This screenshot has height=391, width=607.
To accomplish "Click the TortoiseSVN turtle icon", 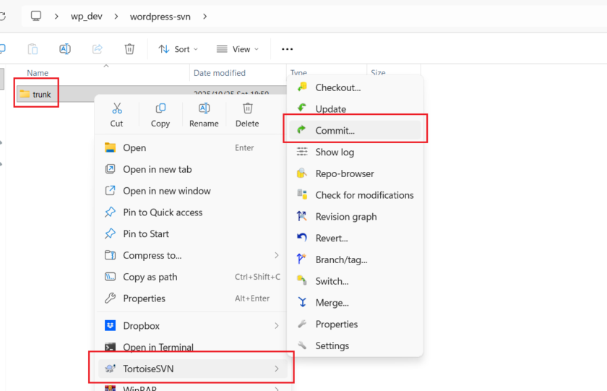I will coord(110,369).
